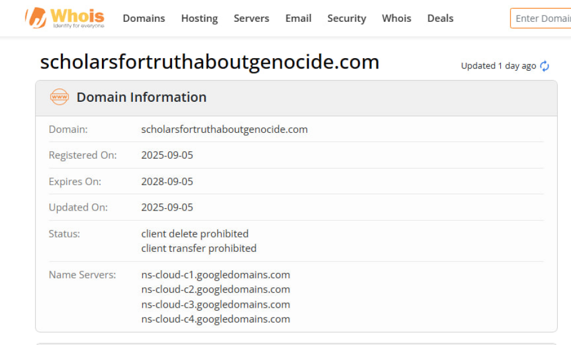The height and width of the screenshot is (345, 571).
Task: Click the Updated 1 day ago text
Action: 498,66
